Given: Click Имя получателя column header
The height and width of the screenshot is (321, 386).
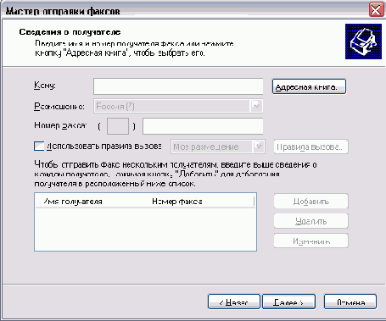Looking at the screenshot, I should click(73, 202).
